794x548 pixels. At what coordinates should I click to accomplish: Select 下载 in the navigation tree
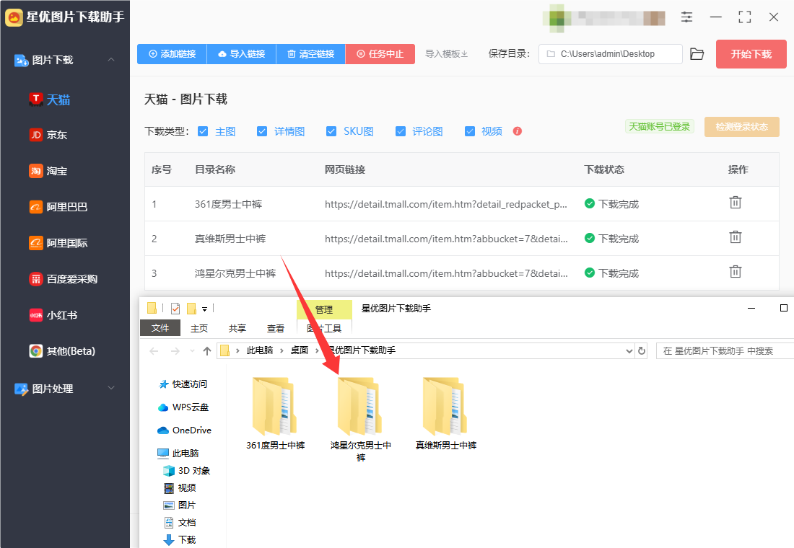point(179,539)
